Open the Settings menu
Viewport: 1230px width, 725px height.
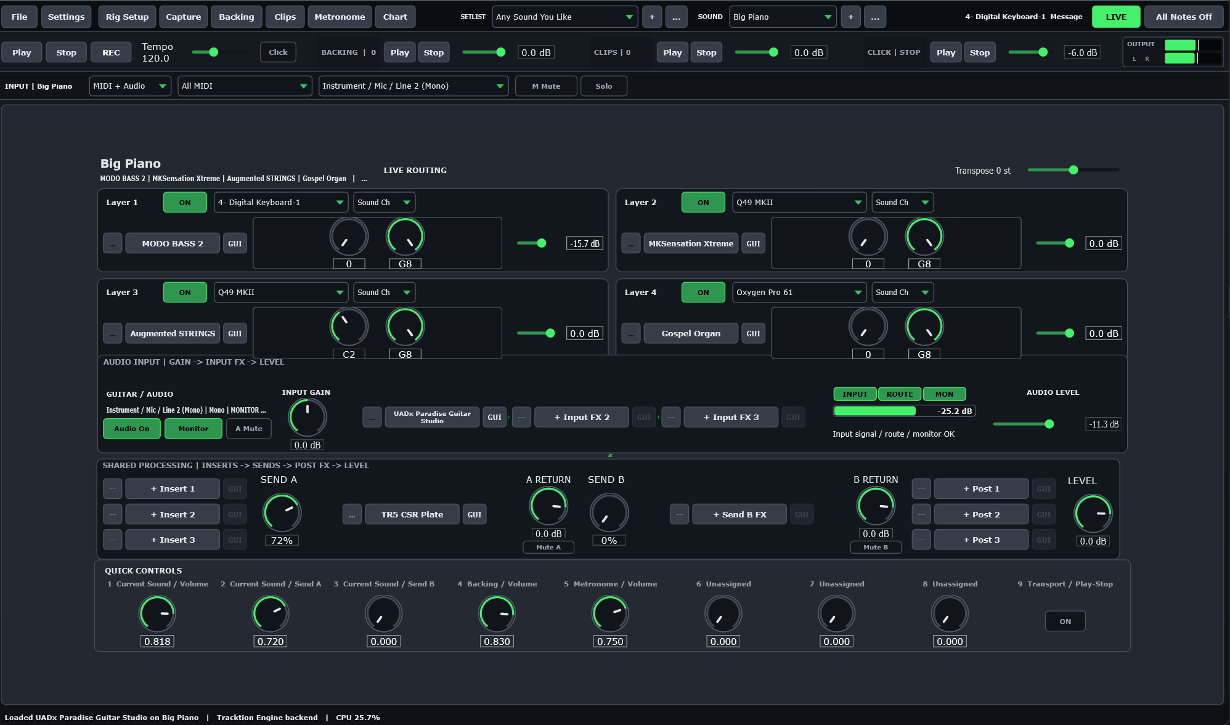coord(66,17)
